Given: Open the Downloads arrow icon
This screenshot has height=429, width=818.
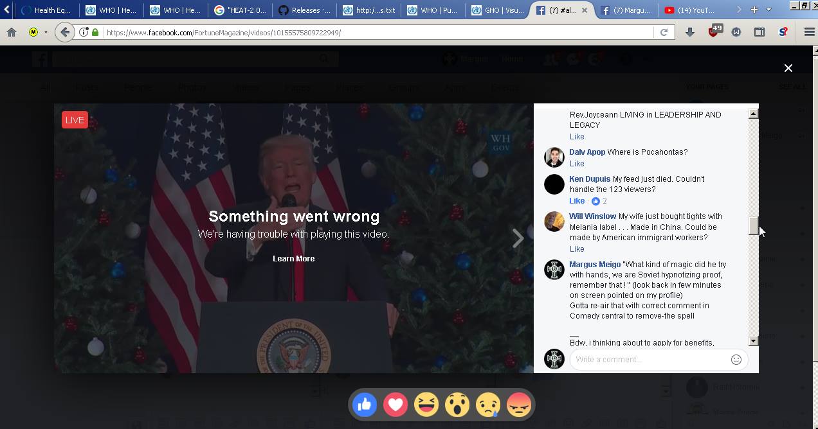Looking at the screenshot, I should pos(690,32).
